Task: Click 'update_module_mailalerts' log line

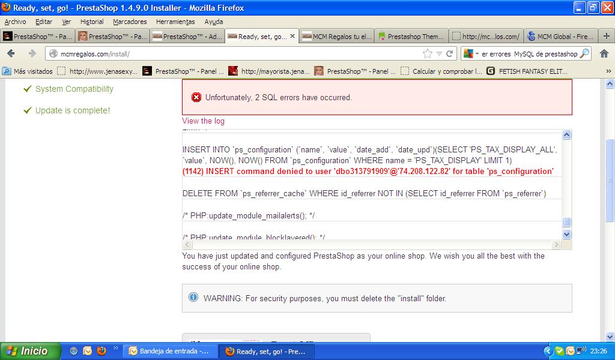Action: coord(248,215)
